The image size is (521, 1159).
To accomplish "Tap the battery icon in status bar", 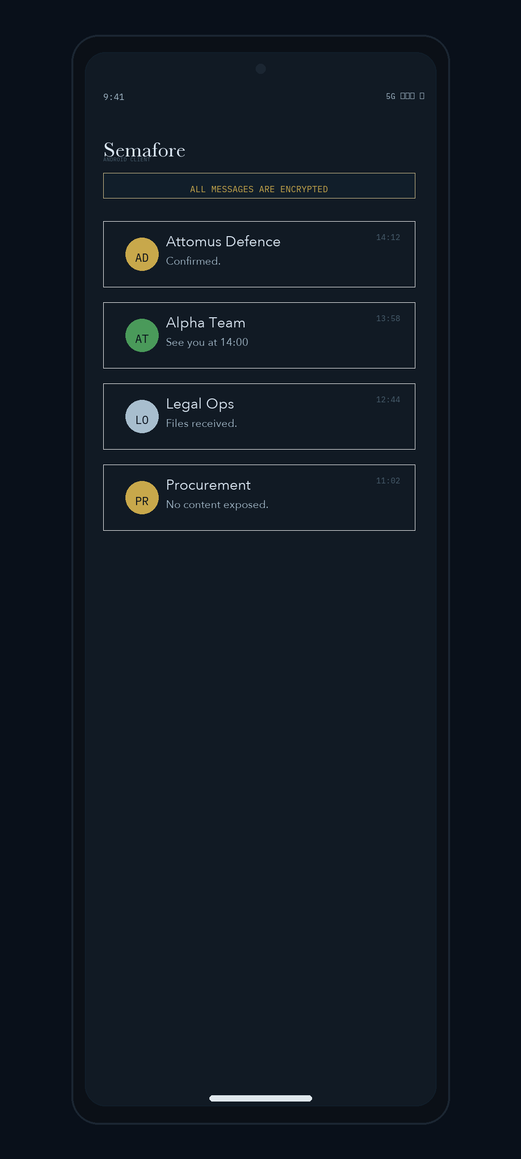I will click(x=422, y=96).
